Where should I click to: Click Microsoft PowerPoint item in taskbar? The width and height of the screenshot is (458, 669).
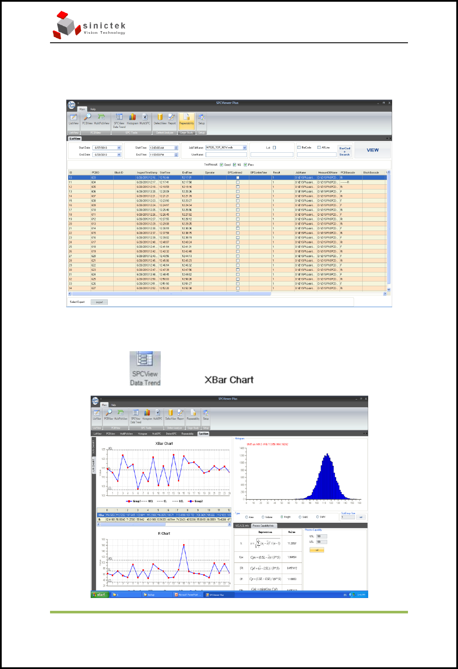188,595
